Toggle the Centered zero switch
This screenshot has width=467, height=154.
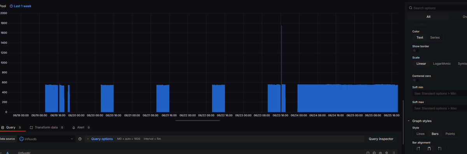(416, 80)
